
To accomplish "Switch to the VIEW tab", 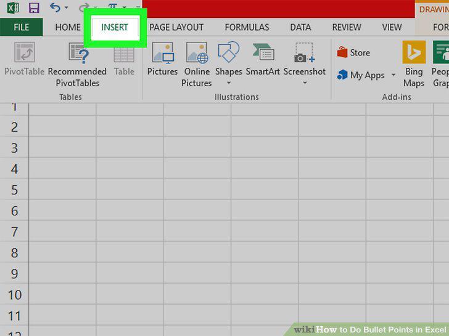I will [392, 27].
